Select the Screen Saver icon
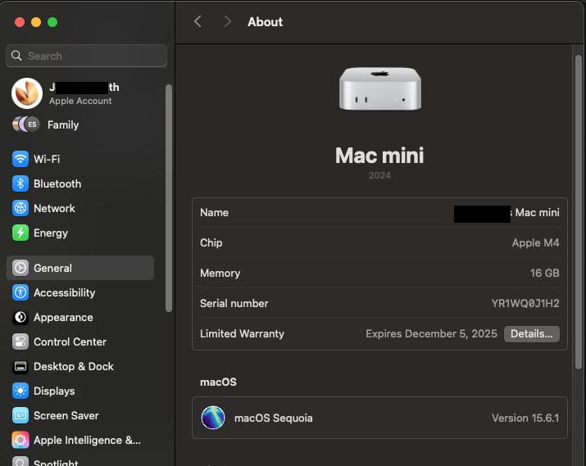The height and width of the screenshot is (466, 586). pyautogui.click(x=20, y=415)
